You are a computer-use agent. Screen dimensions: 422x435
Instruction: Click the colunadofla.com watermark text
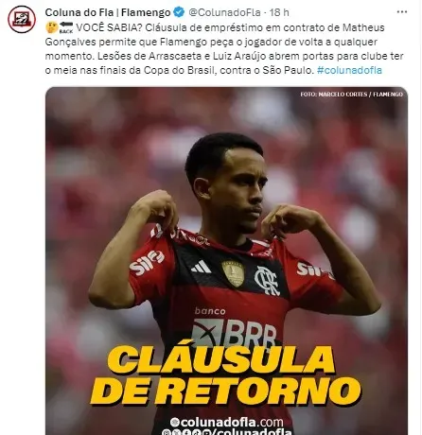[232, 422]
